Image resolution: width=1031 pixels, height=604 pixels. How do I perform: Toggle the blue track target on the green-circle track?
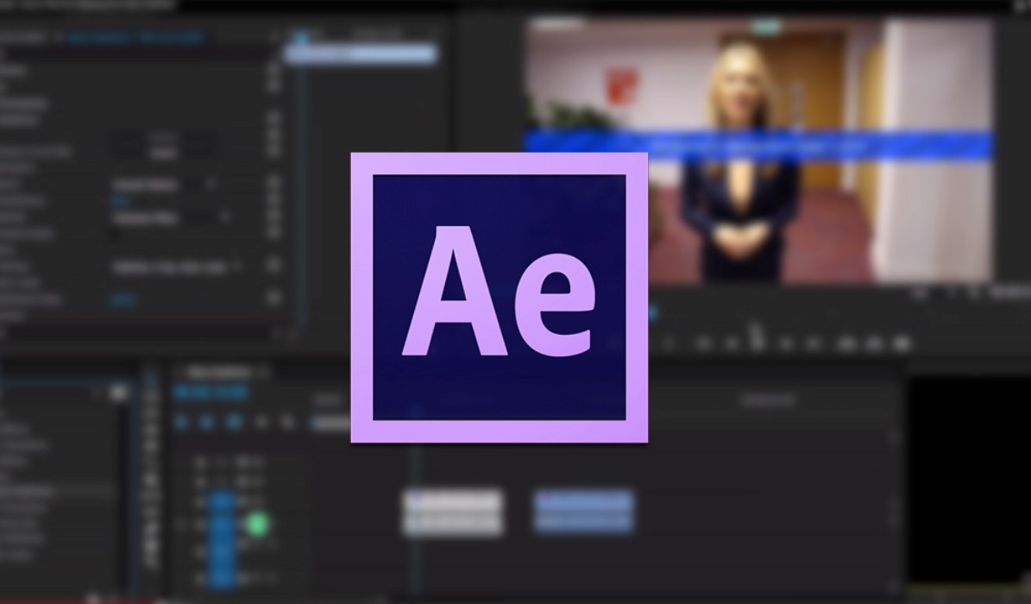point(223,523)
